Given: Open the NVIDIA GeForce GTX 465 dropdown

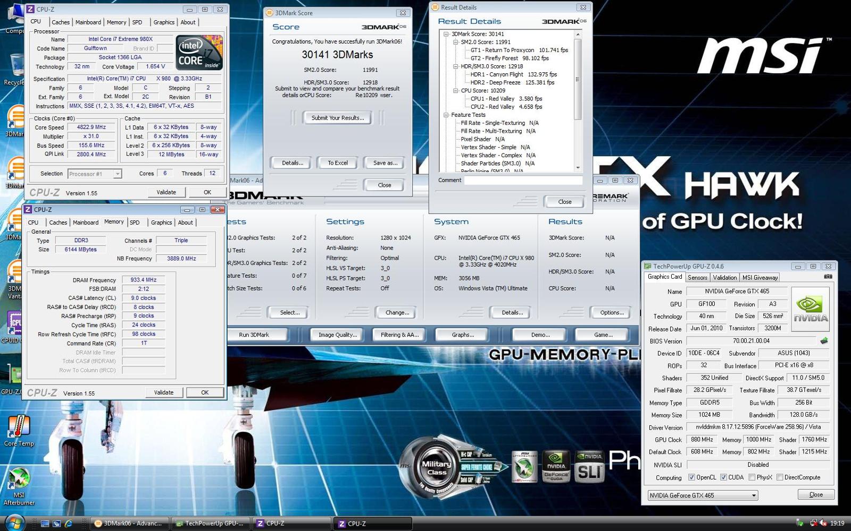Looking at the screenshot, I should pyautogui.click(x=703, y=495).
